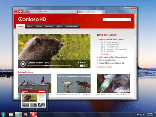The width and height of the screenshot is (156, 117).
Task: Rate CWS Season 1: Ep. 7 stars
Action: point(86,94)
